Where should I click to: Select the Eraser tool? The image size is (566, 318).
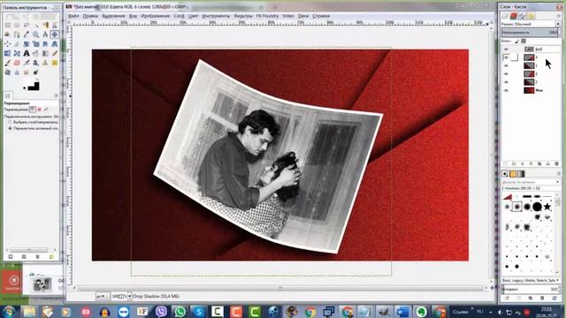coord(17,63)
